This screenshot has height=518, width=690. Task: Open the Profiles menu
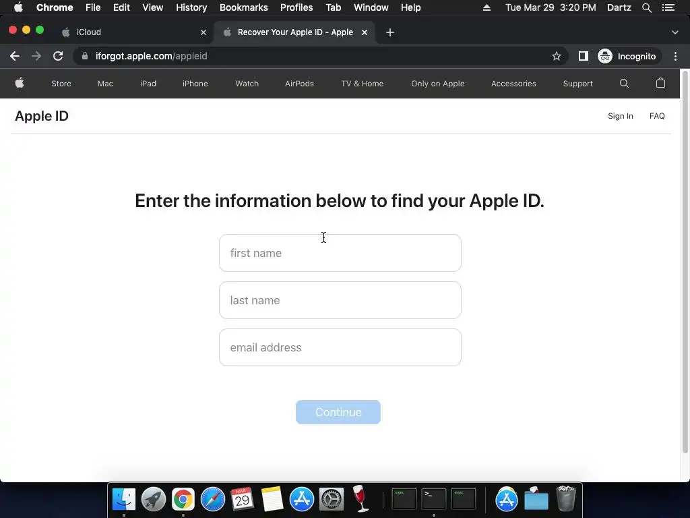click(x=296, y=7)
